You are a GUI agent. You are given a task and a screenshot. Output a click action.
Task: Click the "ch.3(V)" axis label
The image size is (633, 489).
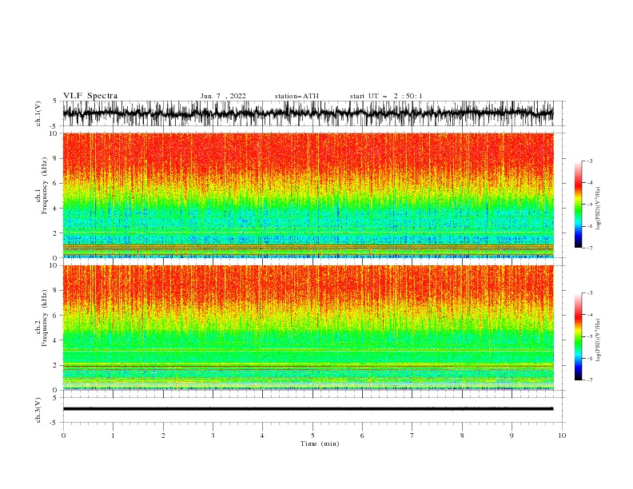(38, 410)
